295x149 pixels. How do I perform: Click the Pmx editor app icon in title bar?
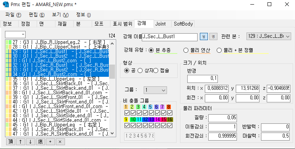pyautogui.click(x=6, y=4)
